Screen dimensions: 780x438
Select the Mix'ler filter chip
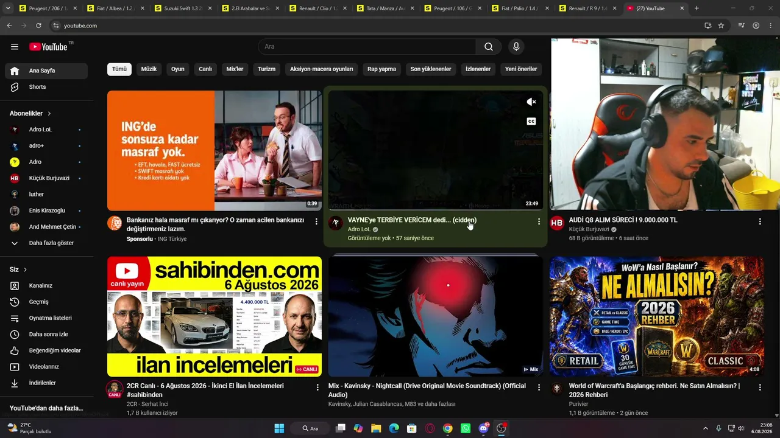pyautogui.click(x=235, y=69)
